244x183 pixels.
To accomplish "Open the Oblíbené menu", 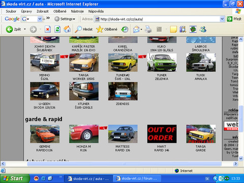I will 59,11.
